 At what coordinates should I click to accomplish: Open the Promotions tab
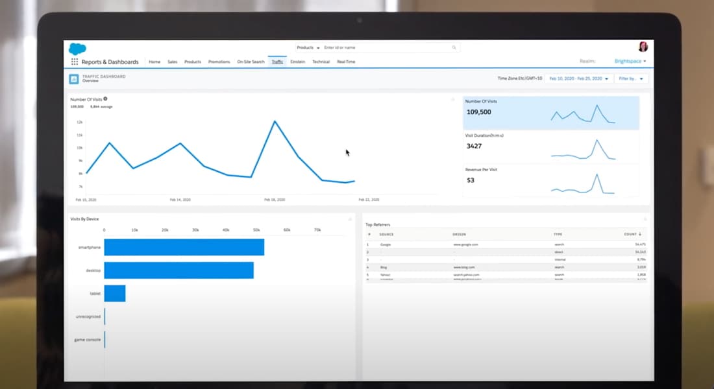(219, 62)
